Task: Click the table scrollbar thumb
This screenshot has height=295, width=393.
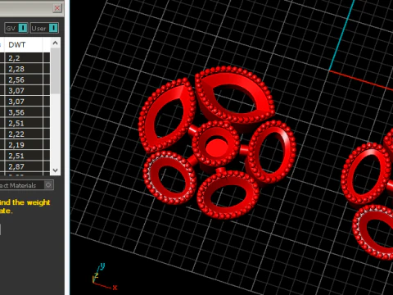Action: (56, 71)
